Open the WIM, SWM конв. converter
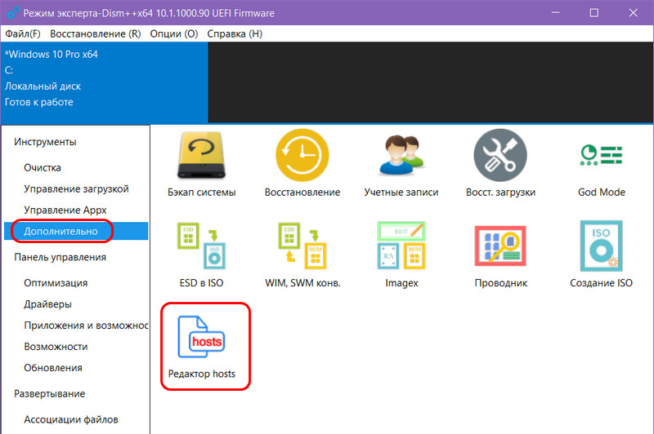The width and height of the screenshot is (654, 434). click(x=302, y=255)
